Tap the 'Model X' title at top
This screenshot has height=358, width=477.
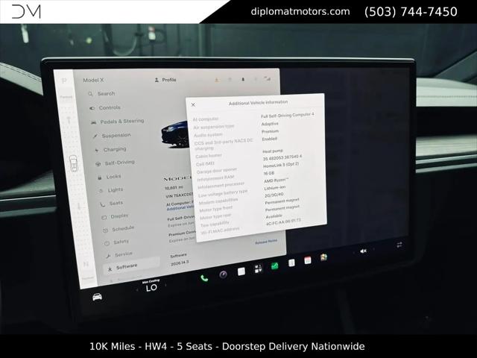93,80
